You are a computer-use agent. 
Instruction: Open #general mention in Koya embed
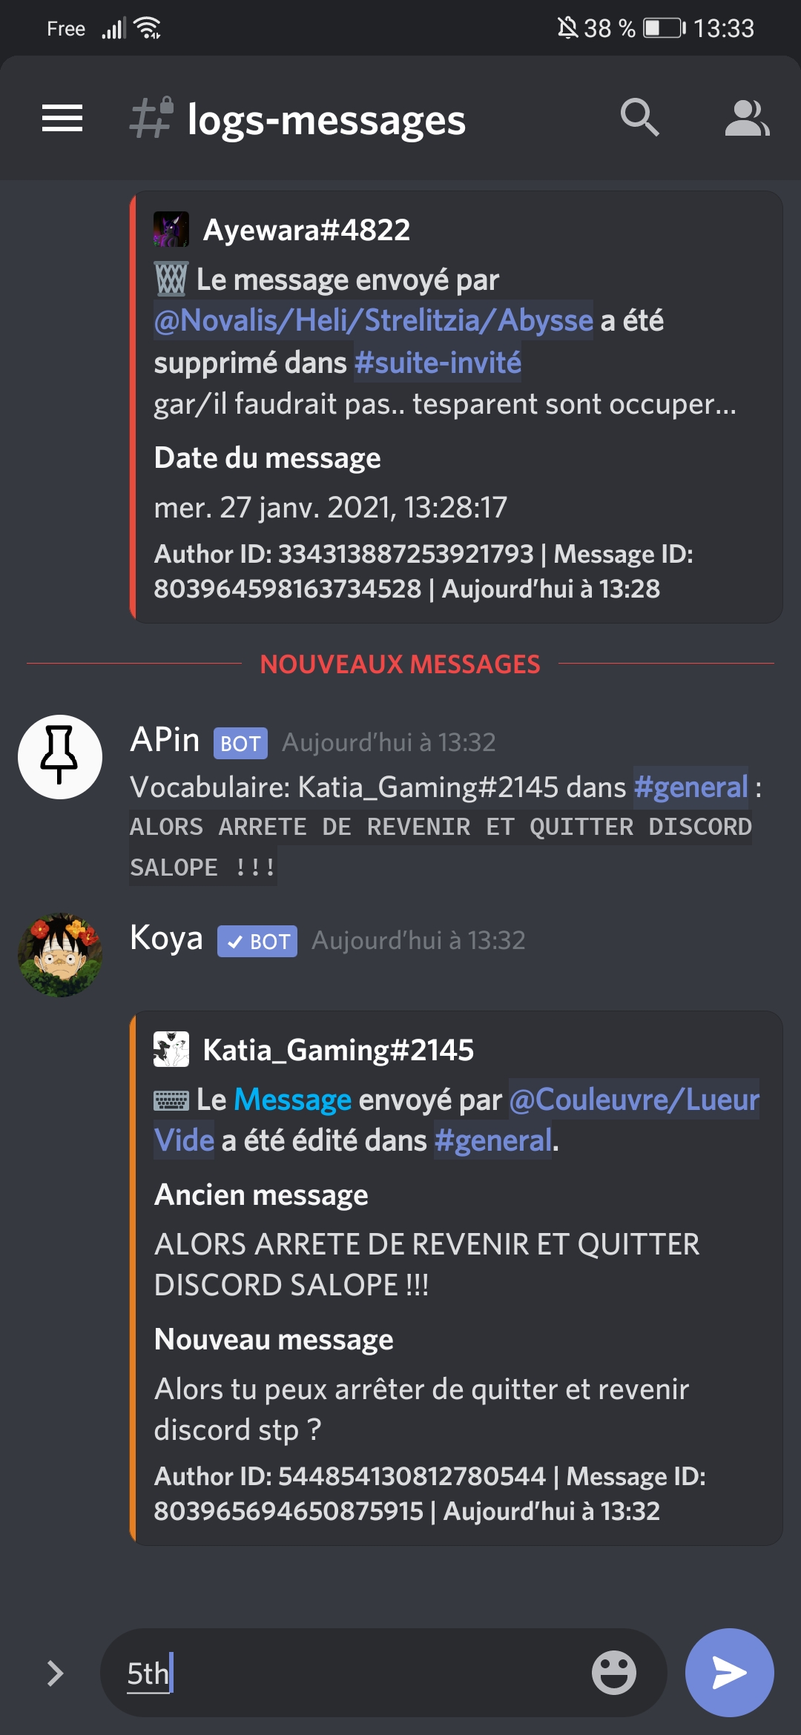[492, 1140]
